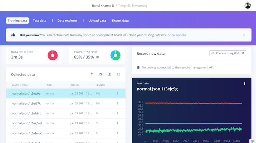Open options menu for normal.json.1t3eh8rc row
256x143 pixels.
[118, 113]
